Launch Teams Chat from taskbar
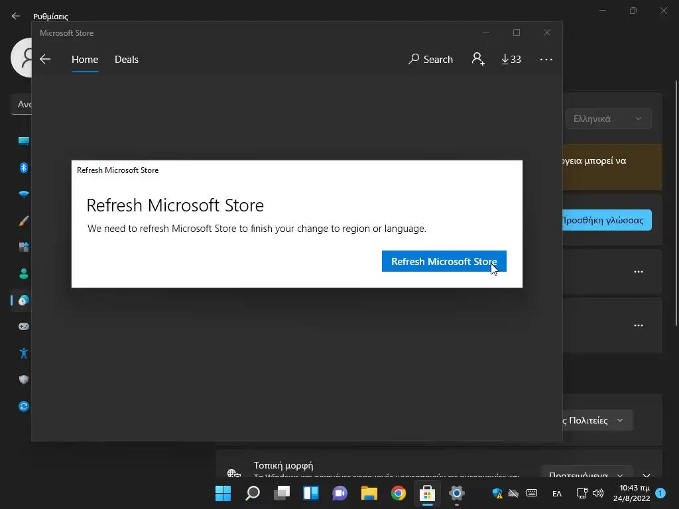The height and width of the screenshot is (509, 679). click(x=340, y=493)
